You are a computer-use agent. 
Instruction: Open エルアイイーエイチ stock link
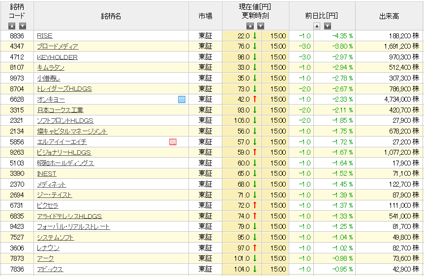click(62, 142)
